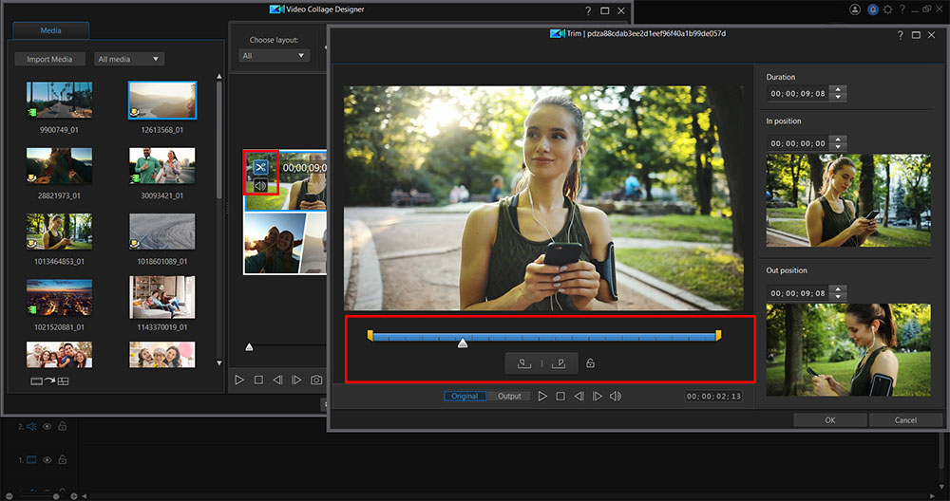Viewport: 950px width, 501px height.
Task: Click the Mark In button below the trim bar
Action: coord(523,363)
